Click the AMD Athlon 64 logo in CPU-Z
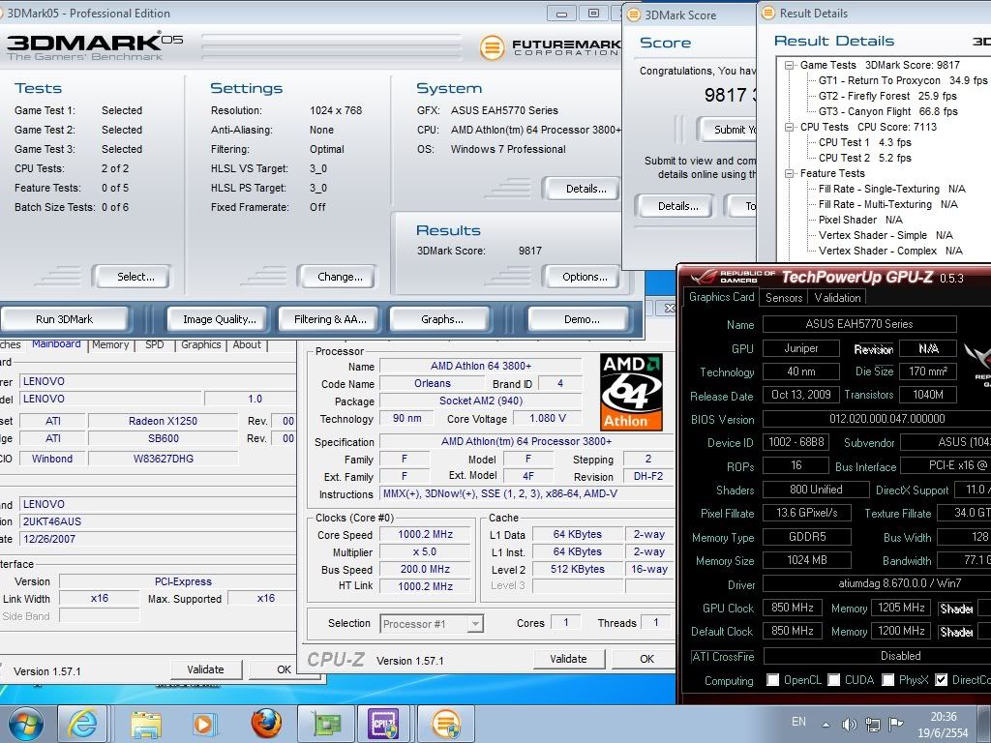991x743 pixels. (631, 392)
